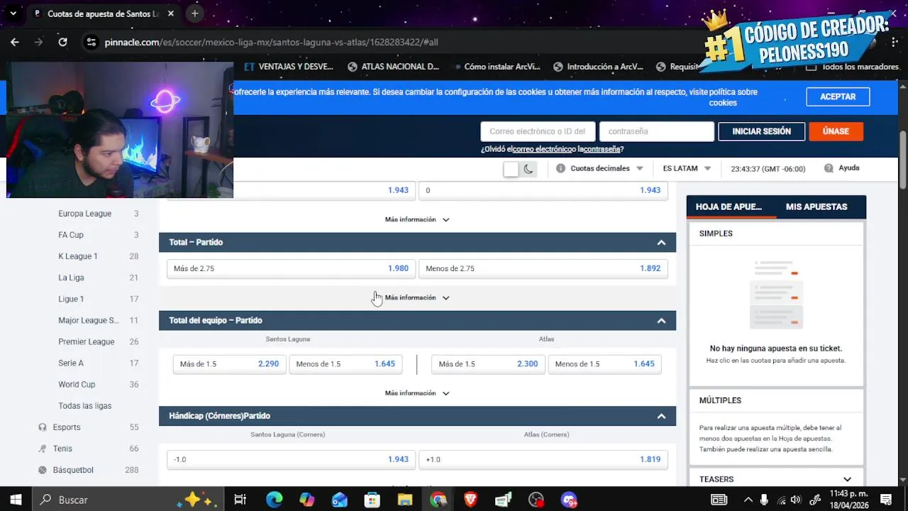Image resolution: width=908 pixels, height=511 pixels.
Task: Open Brave browser from the taskbar
Action: coord(470,500)
